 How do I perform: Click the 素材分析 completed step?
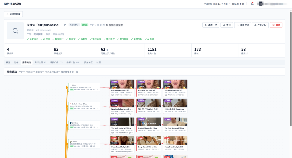point(137,39)
